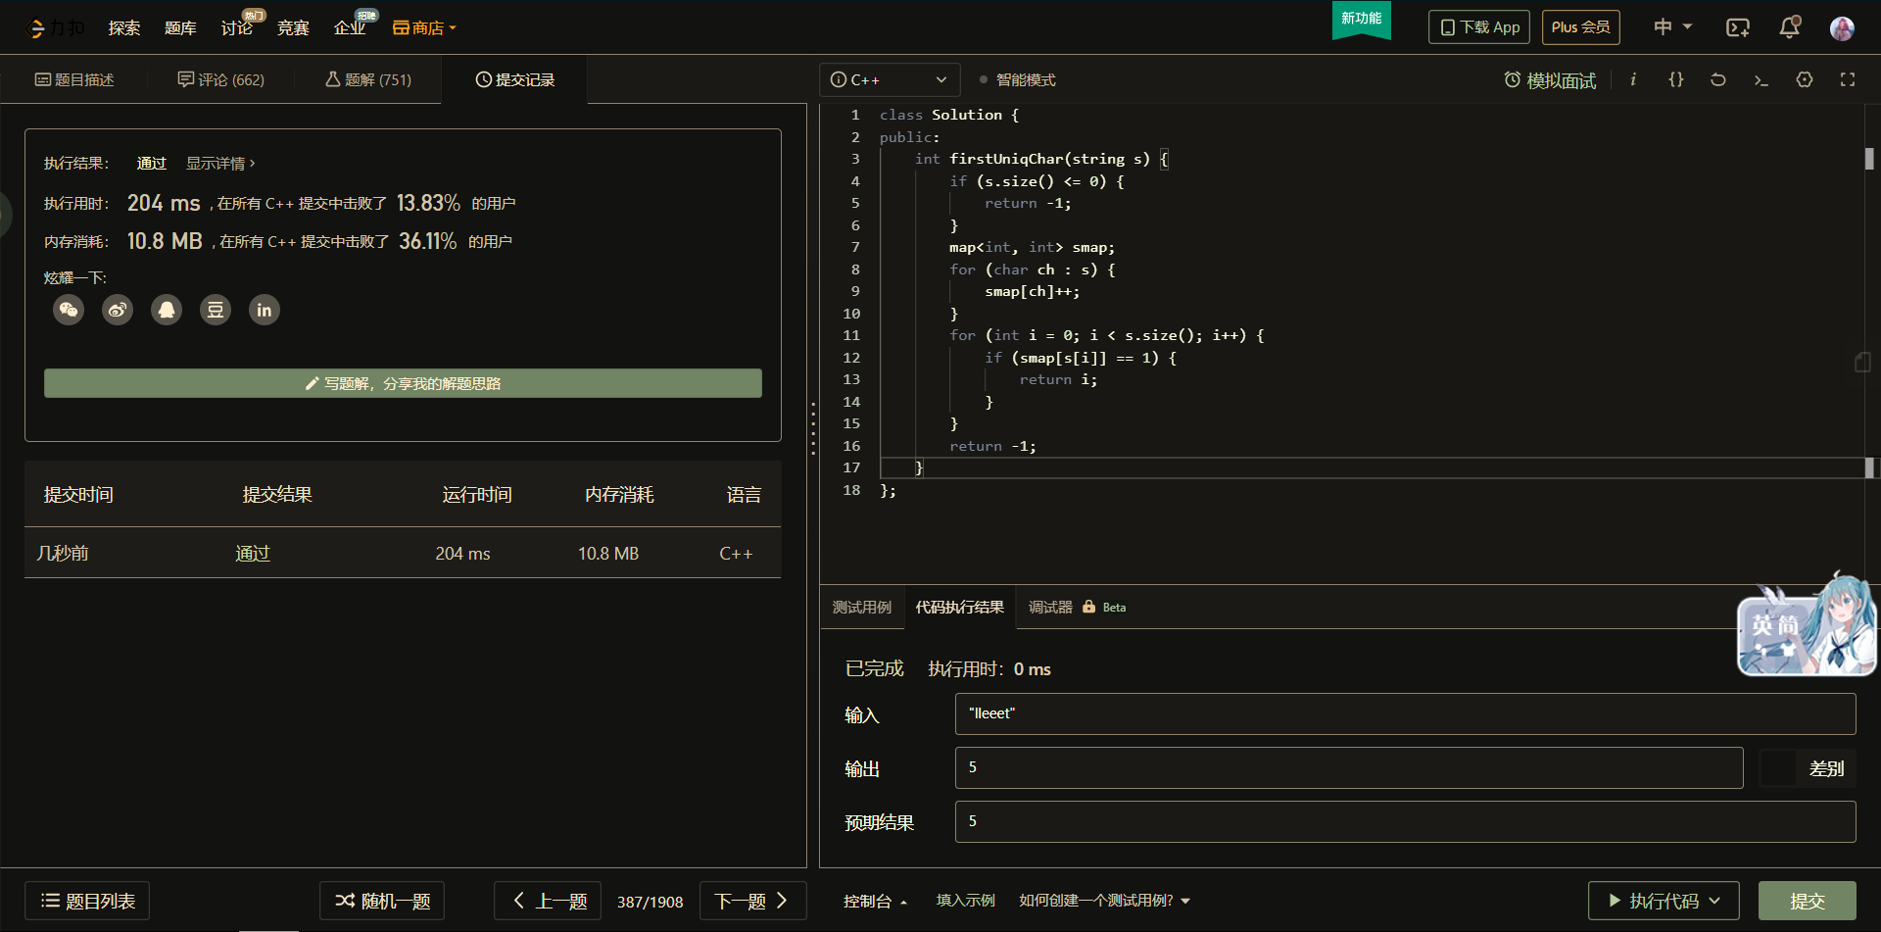Switch to the problem description tab
The image size is (1881, 932).
[x=74, y=79]
